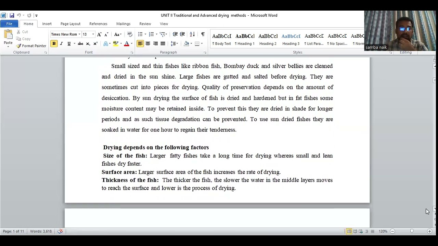Apply Superscript formatting
The width and height of the screenshot is (438, 246).
coord(95,43)
